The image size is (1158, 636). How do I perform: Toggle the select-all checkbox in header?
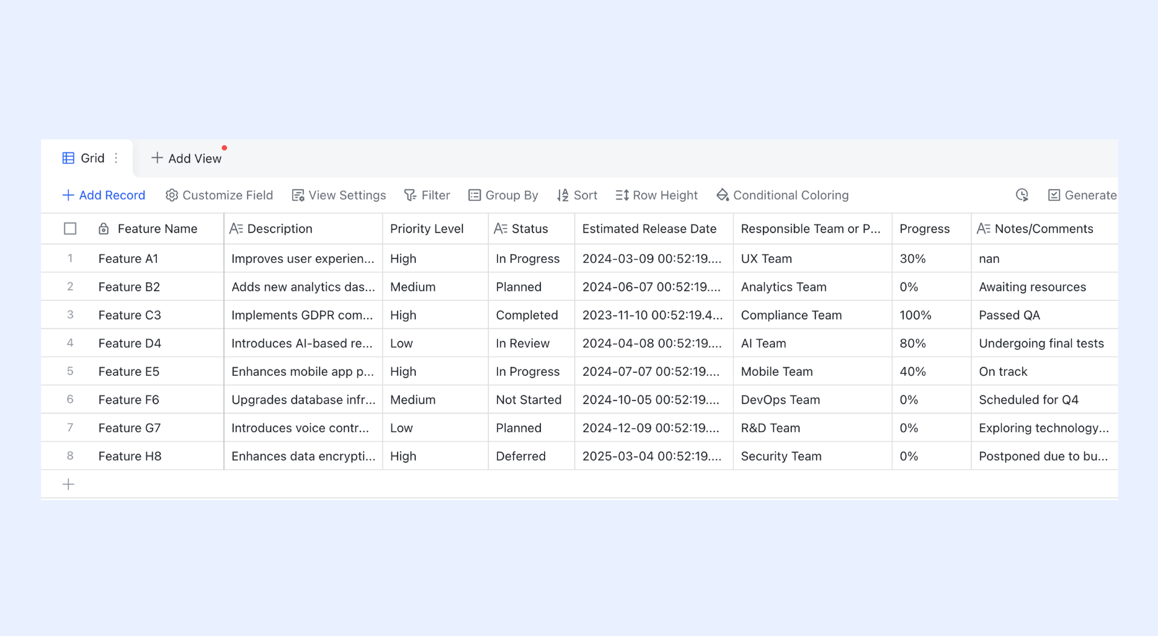[70, 229]
